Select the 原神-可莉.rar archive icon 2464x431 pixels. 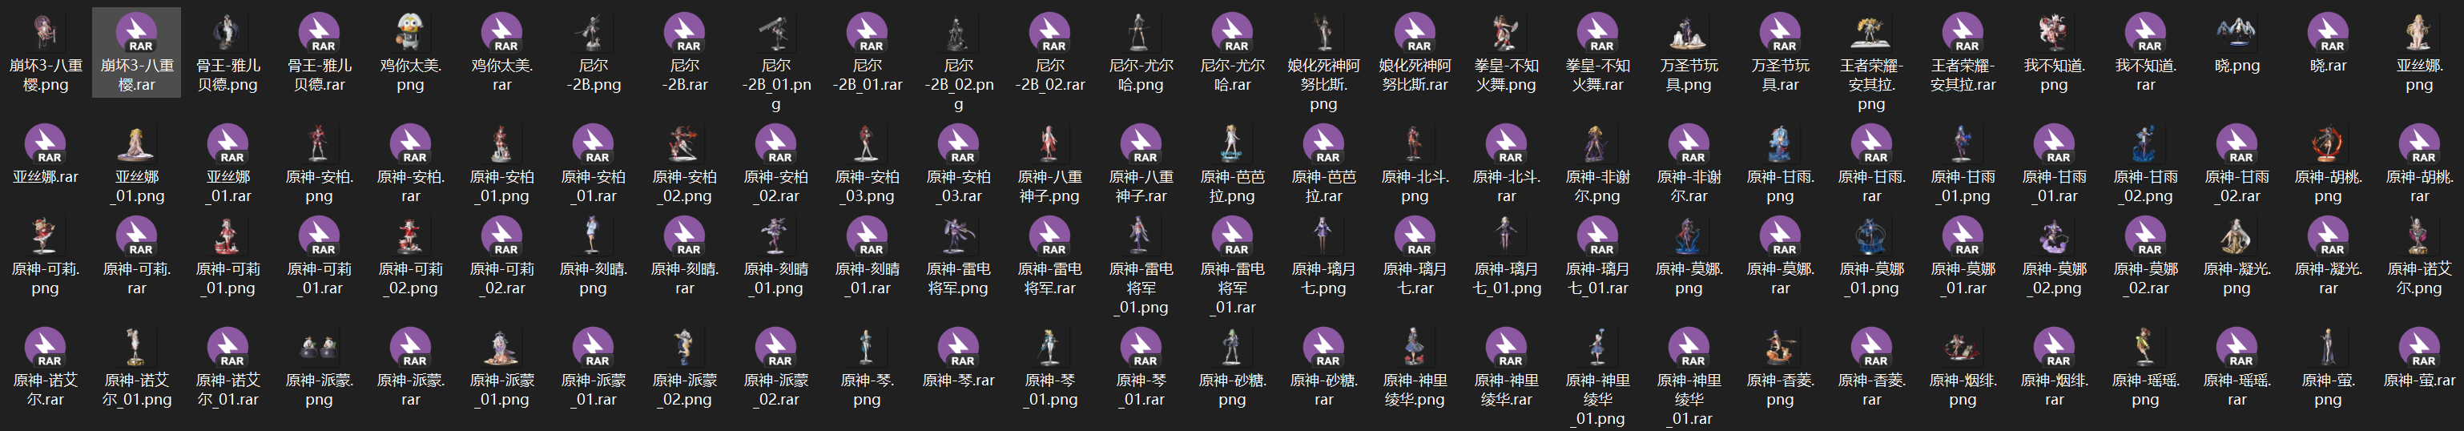coord(137,236)
